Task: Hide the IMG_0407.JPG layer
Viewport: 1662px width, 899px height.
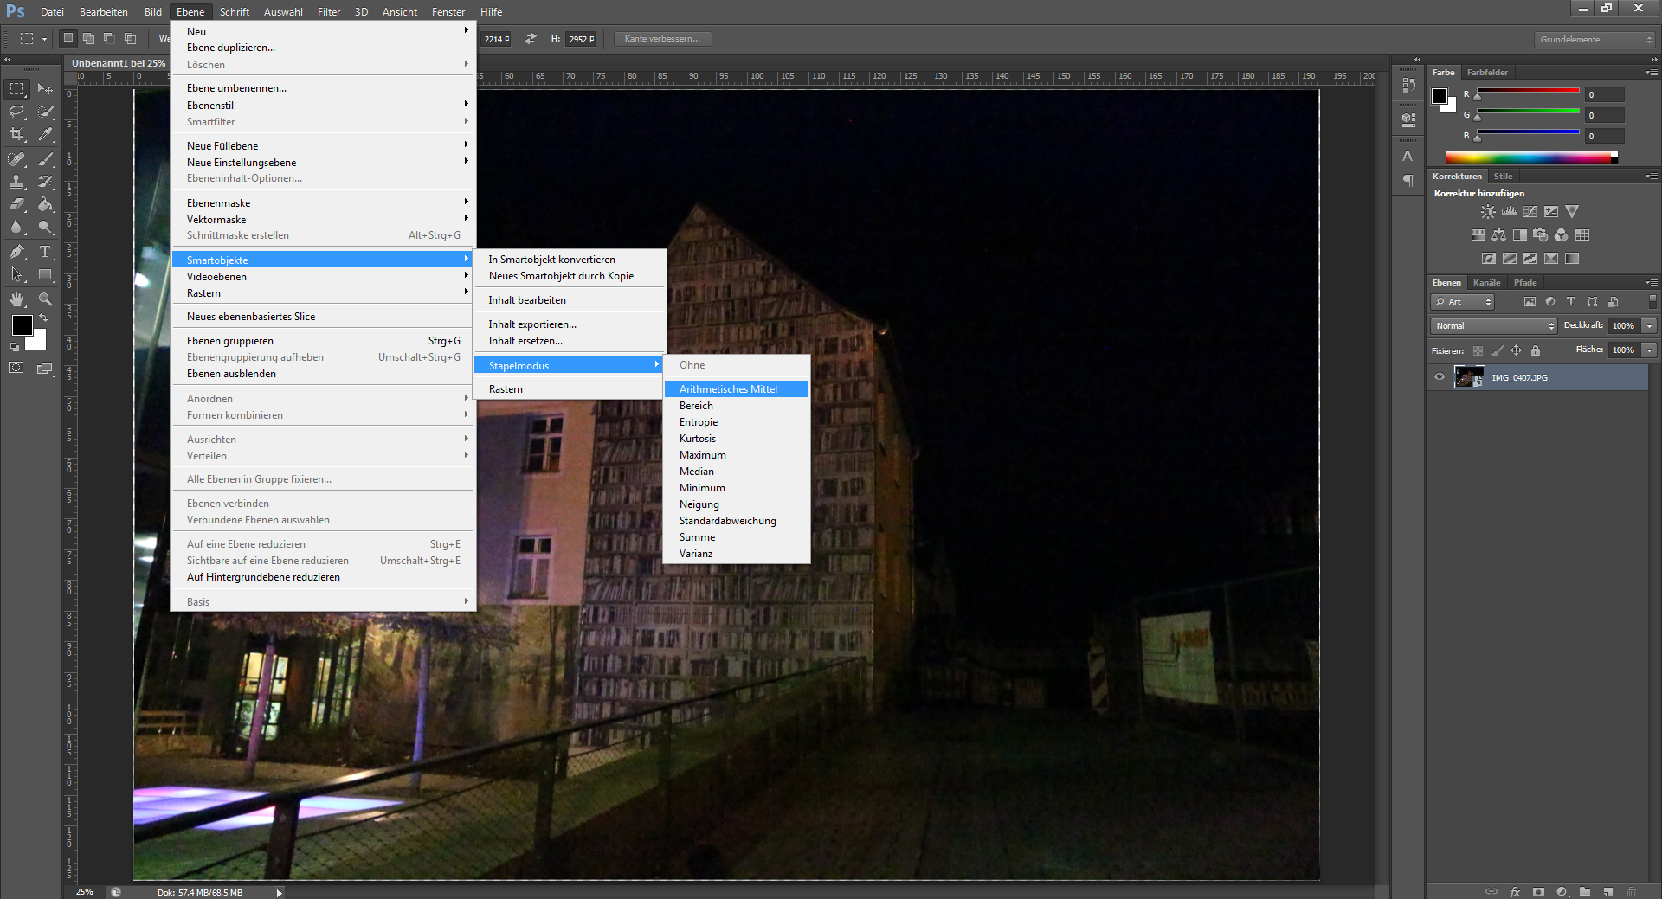Action: [x=1440, y=377]
